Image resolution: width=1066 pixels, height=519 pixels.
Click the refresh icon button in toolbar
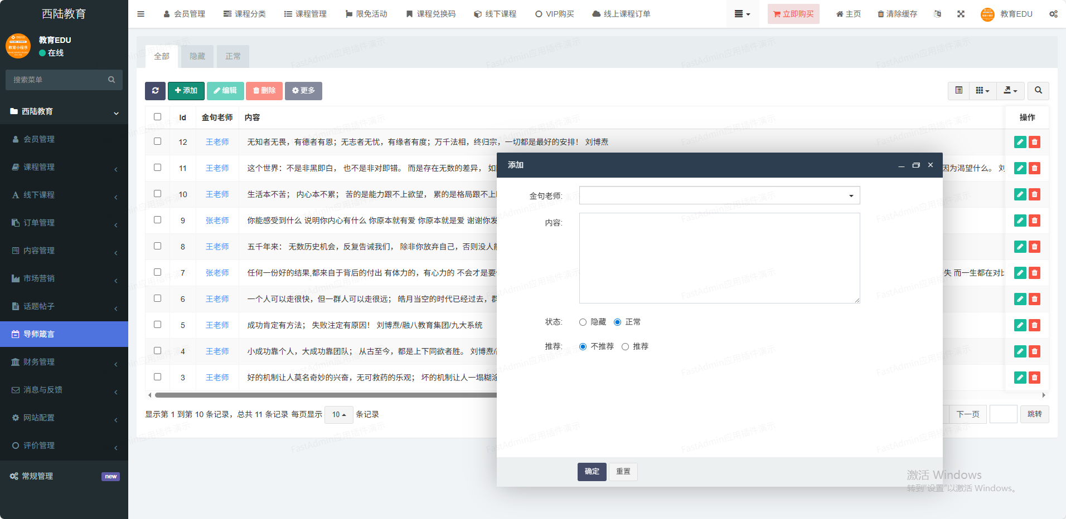(x=155, y=91)
